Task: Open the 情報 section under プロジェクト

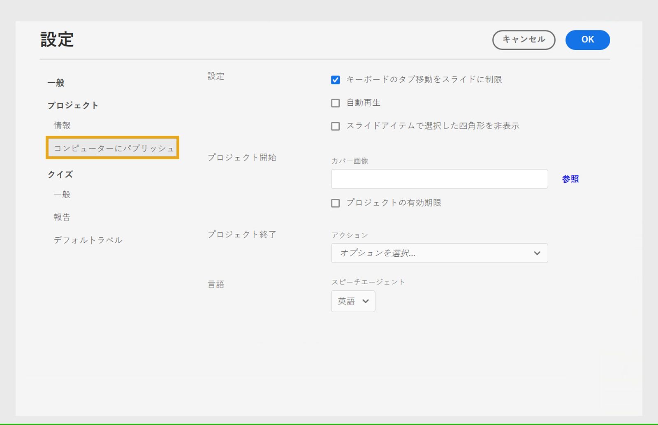Action: [62, 125]
